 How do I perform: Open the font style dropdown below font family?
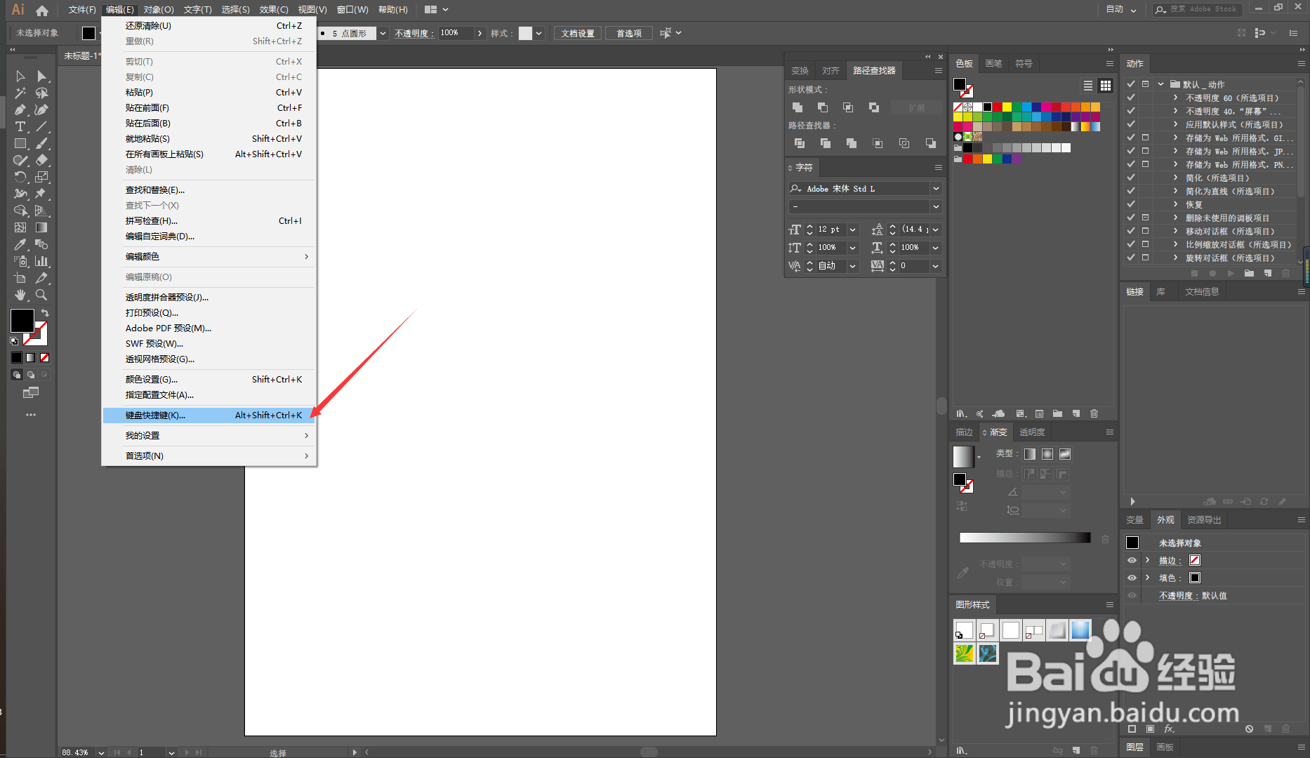[x=936, y=207]
